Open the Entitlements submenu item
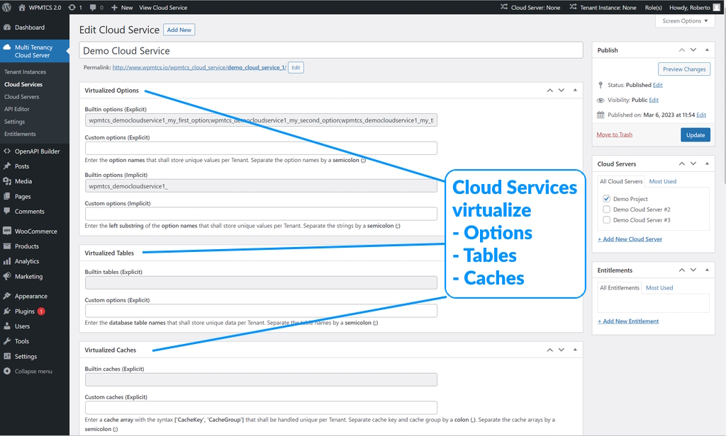The height and width of the screenshot is (436, 726). click(x=20, y=134)
